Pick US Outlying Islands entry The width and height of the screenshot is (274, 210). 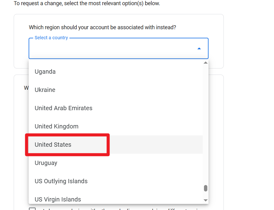[61, 181]
